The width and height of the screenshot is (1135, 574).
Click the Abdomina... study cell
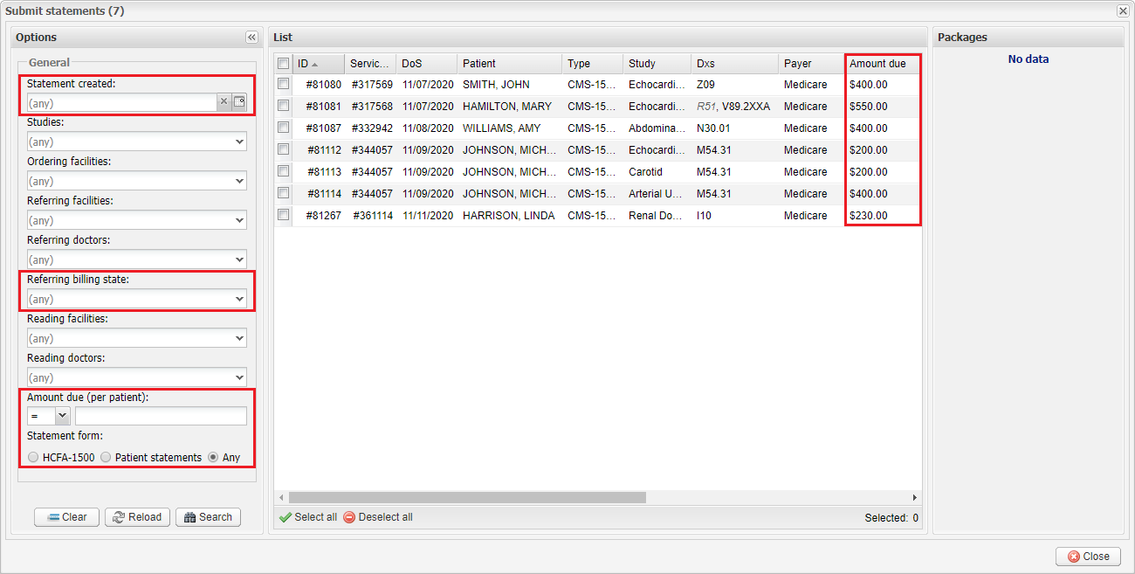657,128
